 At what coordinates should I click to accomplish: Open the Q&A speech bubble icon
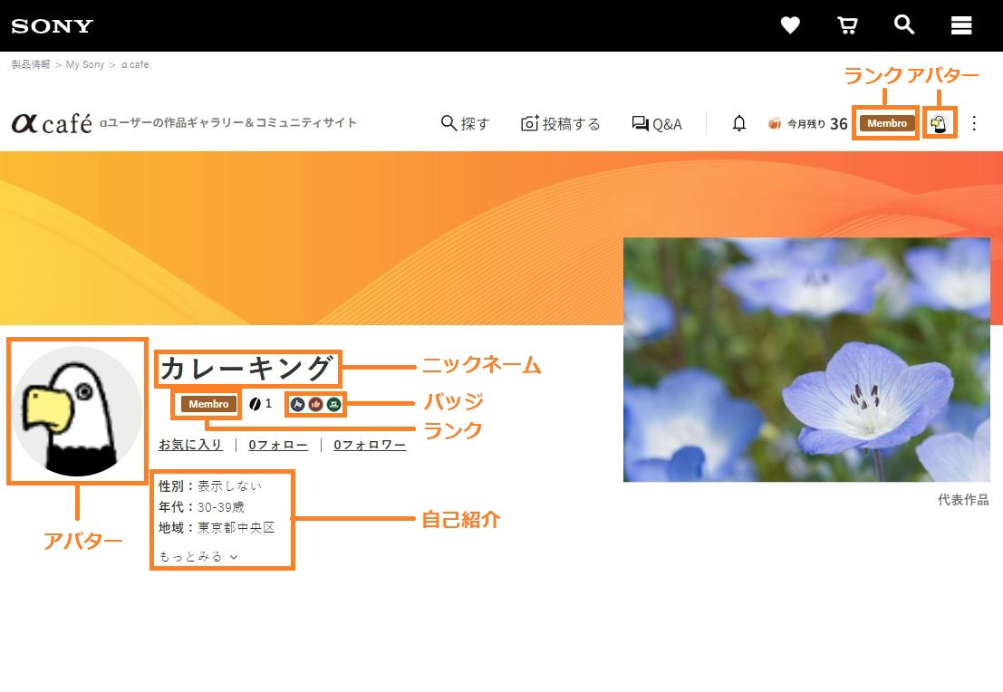point(640,123)
